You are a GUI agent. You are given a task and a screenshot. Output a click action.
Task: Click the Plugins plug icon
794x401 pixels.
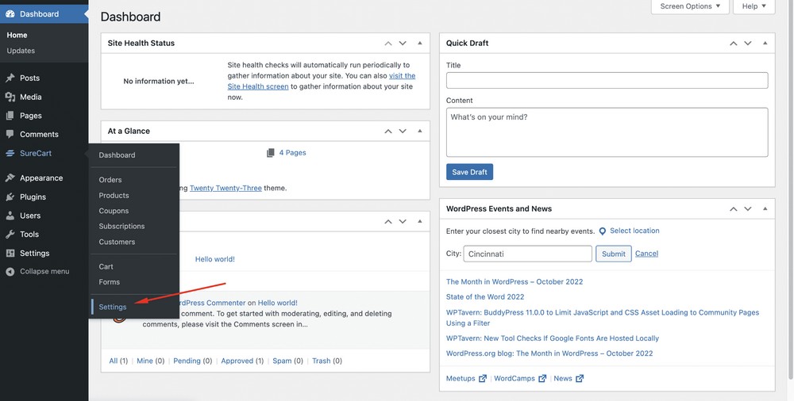[x=10, y=197]
